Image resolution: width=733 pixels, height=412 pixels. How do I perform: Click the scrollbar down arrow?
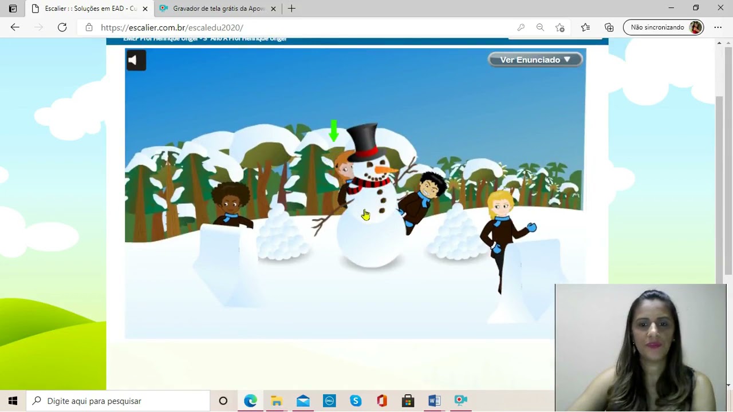pyautogui.click(x=728, y=385)
